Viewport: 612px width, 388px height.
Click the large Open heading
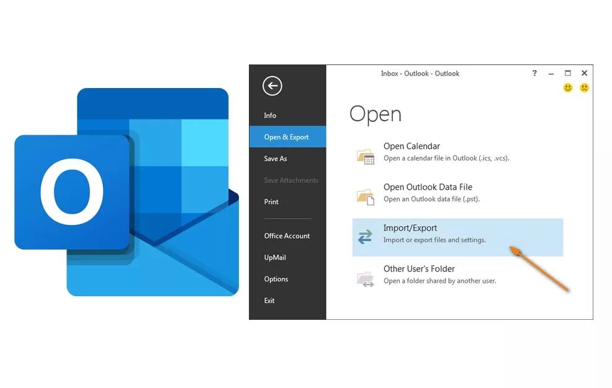375,115
